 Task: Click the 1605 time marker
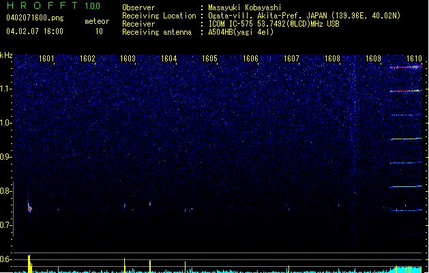point(209,59)
